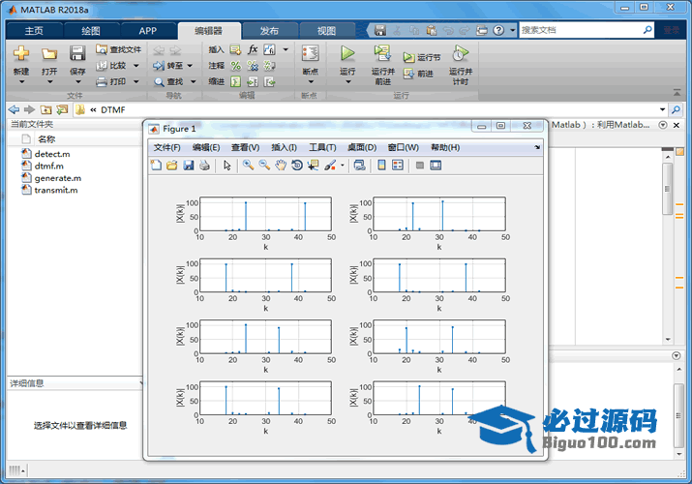This screenshot has width=692, height=484.
Task: Open Figure 1 Edit (编辑) menu
Action: click(x=206, y=147)
